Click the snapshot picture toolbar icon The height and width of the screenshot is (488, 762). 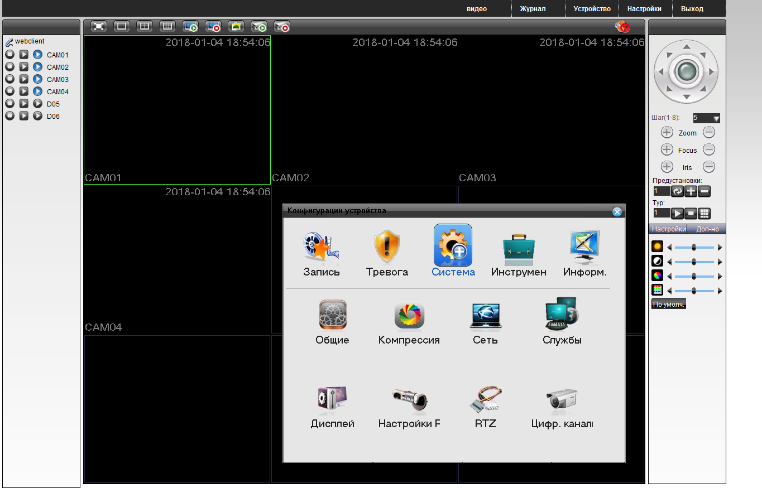236,26
